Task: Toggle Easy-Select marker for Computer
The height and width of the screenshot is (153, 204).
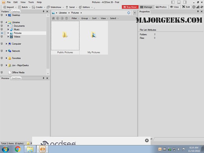Action: click(x=2, y=44)
